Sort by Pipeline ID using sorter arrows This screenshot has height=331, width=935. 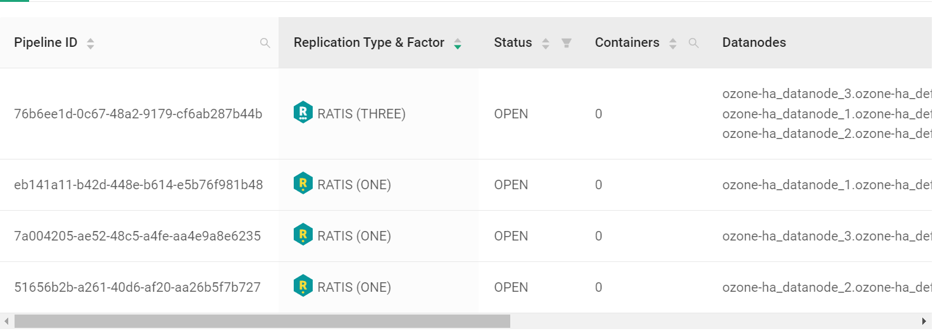pyautogui.click(x=91, y=44)
